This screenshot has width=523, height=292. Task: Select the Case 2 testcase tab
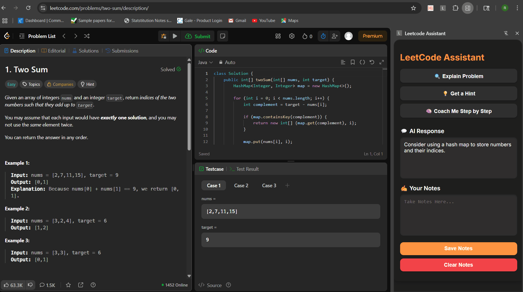click(x=241, y=186)
